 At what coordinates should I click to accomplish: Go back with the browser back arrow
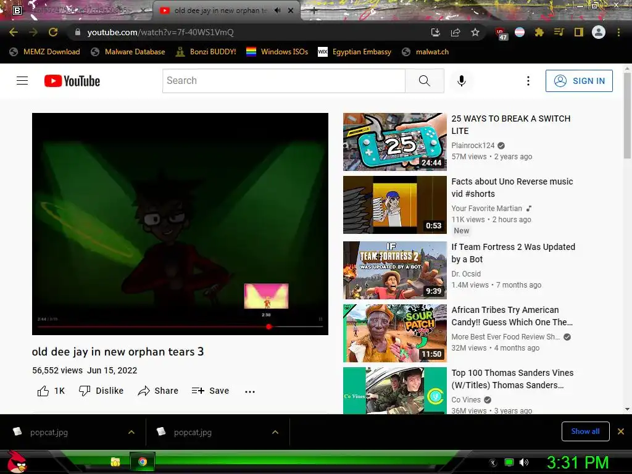(14, 32)
